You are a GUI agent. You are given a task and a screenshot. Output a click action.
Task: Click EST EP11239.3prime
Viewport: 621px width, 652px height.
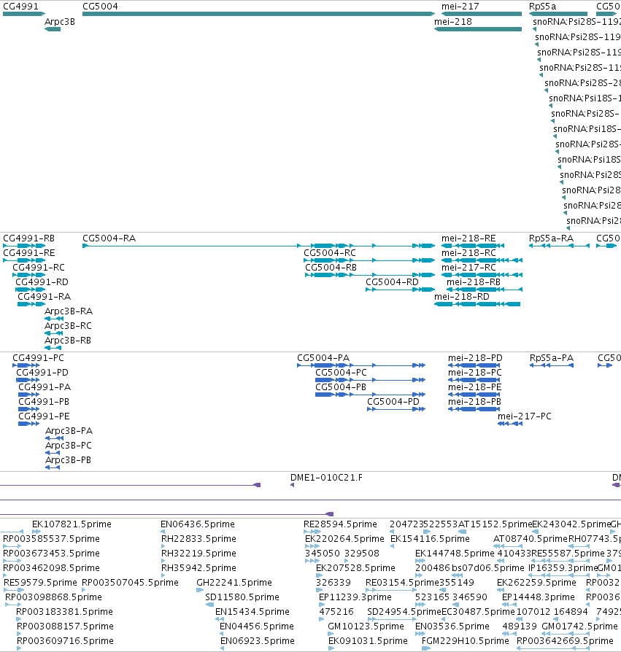(355, 597)
